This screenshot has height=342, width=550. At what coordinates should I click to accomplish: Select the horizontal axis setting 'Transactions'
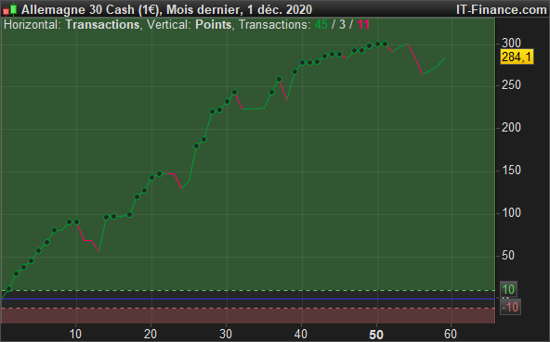coord(102,25)
